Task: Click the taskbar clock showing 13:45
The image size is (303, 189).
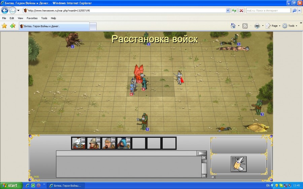Action: coord(297,186)
